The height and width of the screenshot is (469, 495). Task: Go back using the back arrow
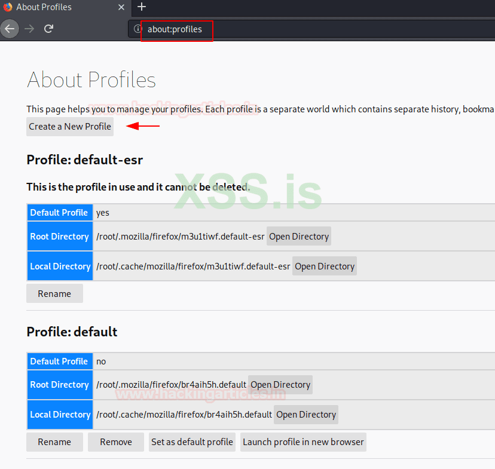10,29
